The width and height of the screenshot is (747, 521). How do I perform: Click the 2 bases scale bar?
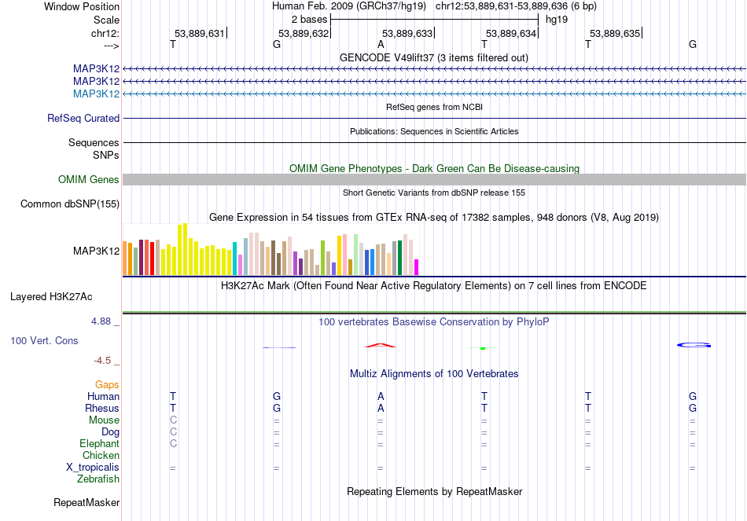(x=434, y=20)
